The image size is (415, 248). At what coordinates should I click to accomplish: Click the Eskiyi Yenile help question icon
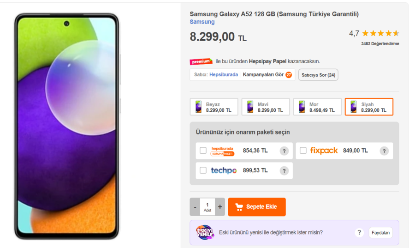[x=359, y=233]
